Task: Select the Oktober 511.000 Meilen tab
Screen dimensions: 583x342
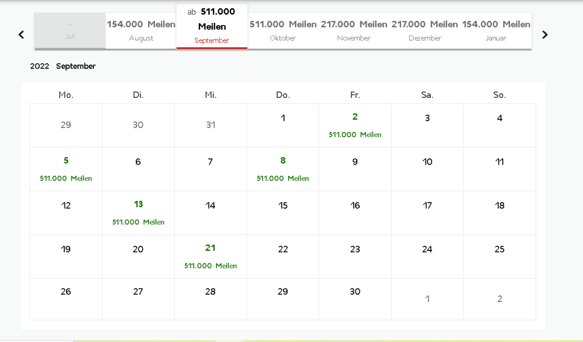Action: point(283,31)
